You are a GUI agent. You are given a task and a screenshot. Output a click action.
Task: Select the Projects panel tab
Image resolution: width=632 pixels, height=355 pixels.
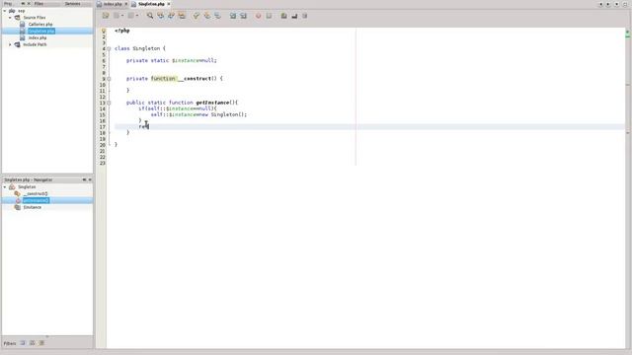8,4
